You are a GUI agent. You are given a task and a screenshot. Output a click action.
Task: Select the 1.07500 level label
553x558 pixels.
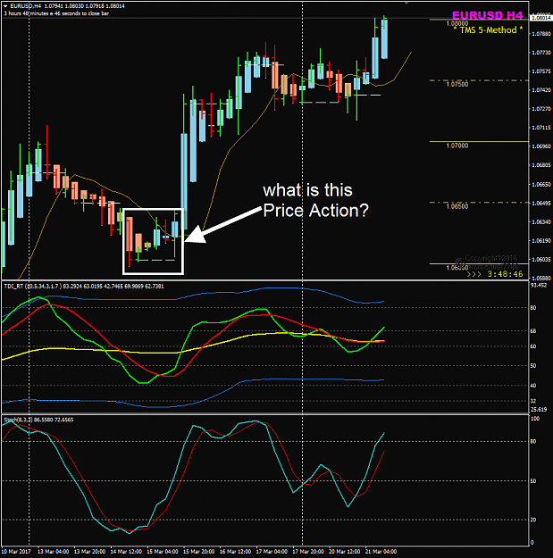(457, 84)
